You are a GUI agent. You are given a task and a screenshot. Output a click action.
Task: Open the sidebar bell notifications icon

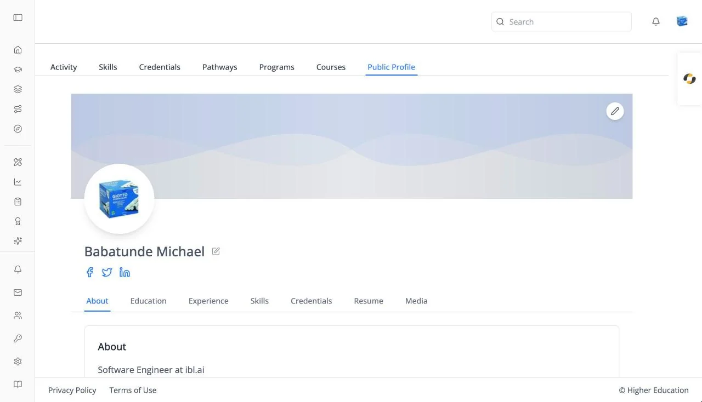coord(18,269)
